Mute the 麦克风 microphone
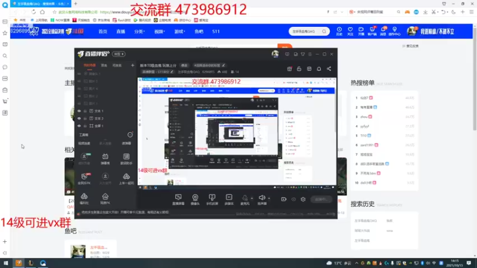Image resolution: width=477 pixels, height=268 pixels. [x=244, y=200]
